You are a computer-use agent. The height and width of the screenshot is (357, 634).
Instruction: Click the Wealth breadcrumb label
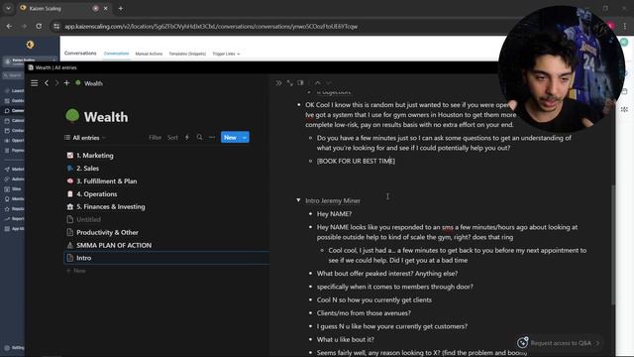[x=93, y=83]
